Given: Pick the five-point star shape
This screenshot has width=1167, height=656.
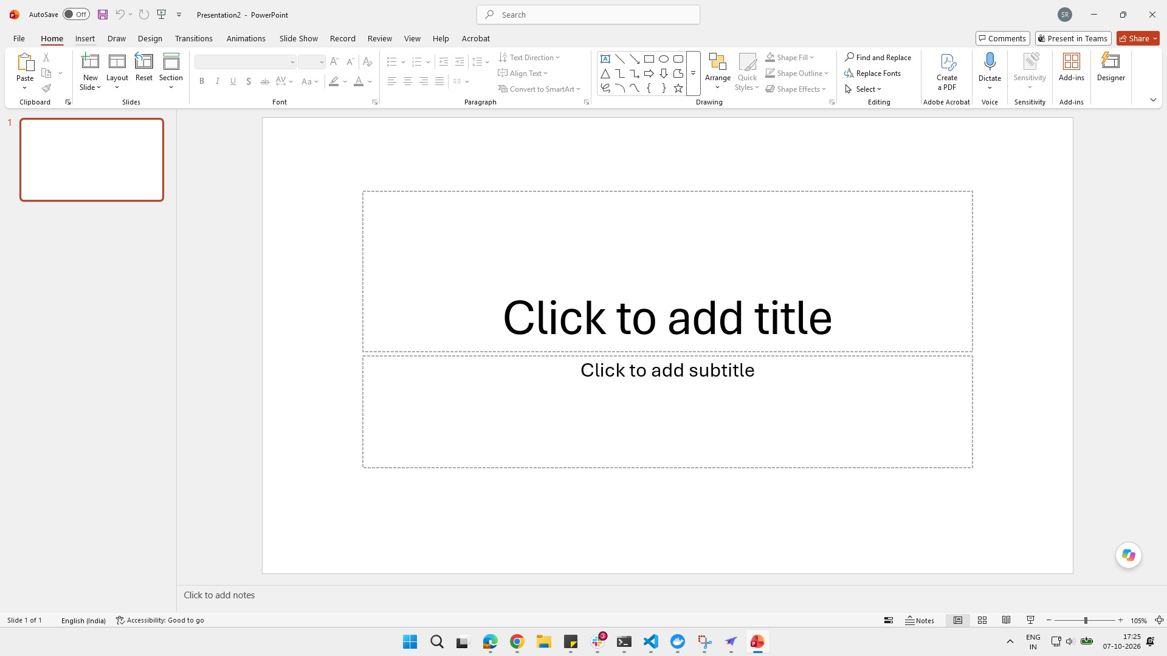Looking at the screenshot, I should (678, 89).
